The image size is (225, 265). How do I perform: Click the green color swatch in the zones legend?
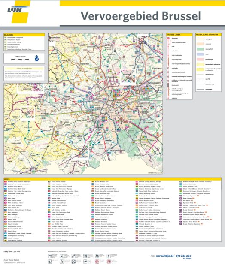(200, 49)
